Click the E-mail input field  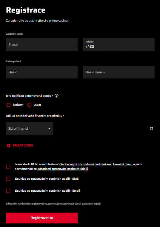(42, 45)
